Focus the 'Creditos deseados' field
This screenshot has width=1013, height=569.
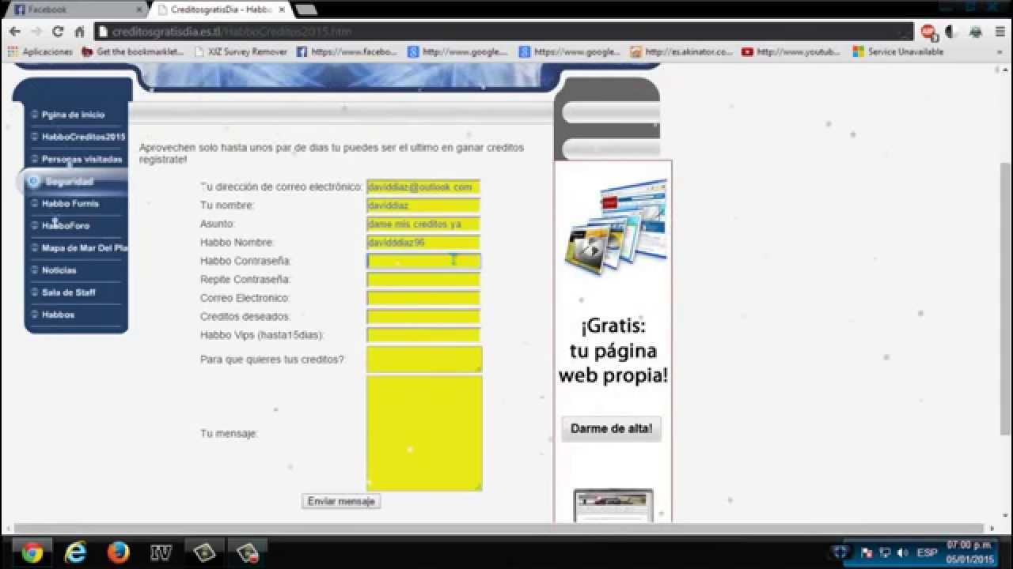coord(423,317)
